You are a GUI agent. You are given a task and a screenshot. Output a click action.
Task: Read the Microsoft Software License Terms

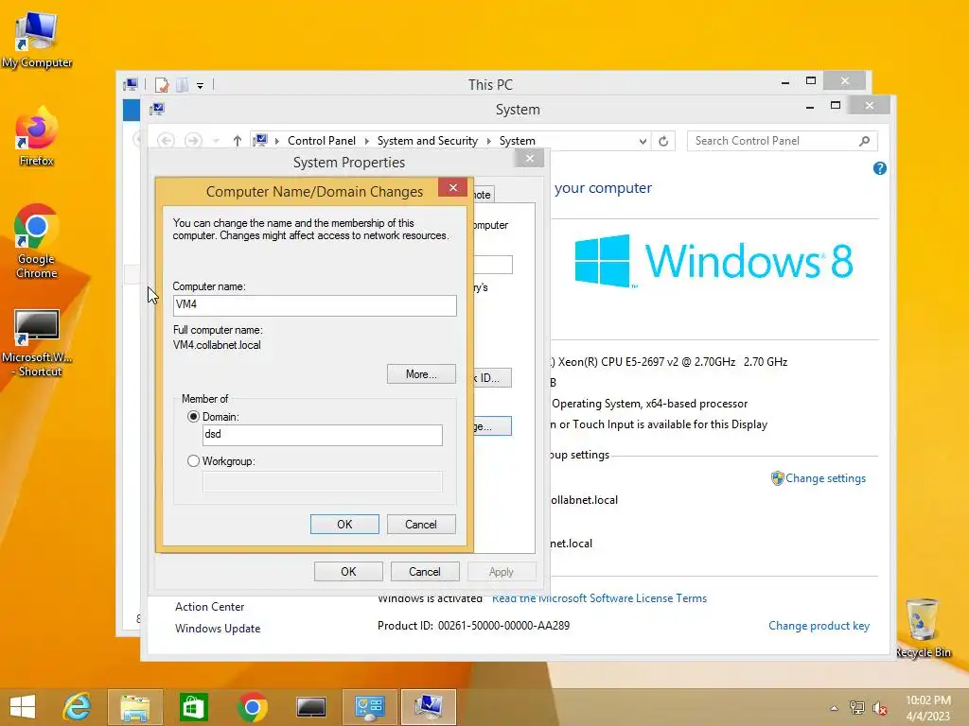[x=599, y=598]
